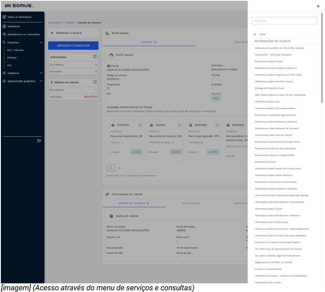Click the Serviços e Consultas button
Screen dimensions: 325x292
click(x=73, y=45)
